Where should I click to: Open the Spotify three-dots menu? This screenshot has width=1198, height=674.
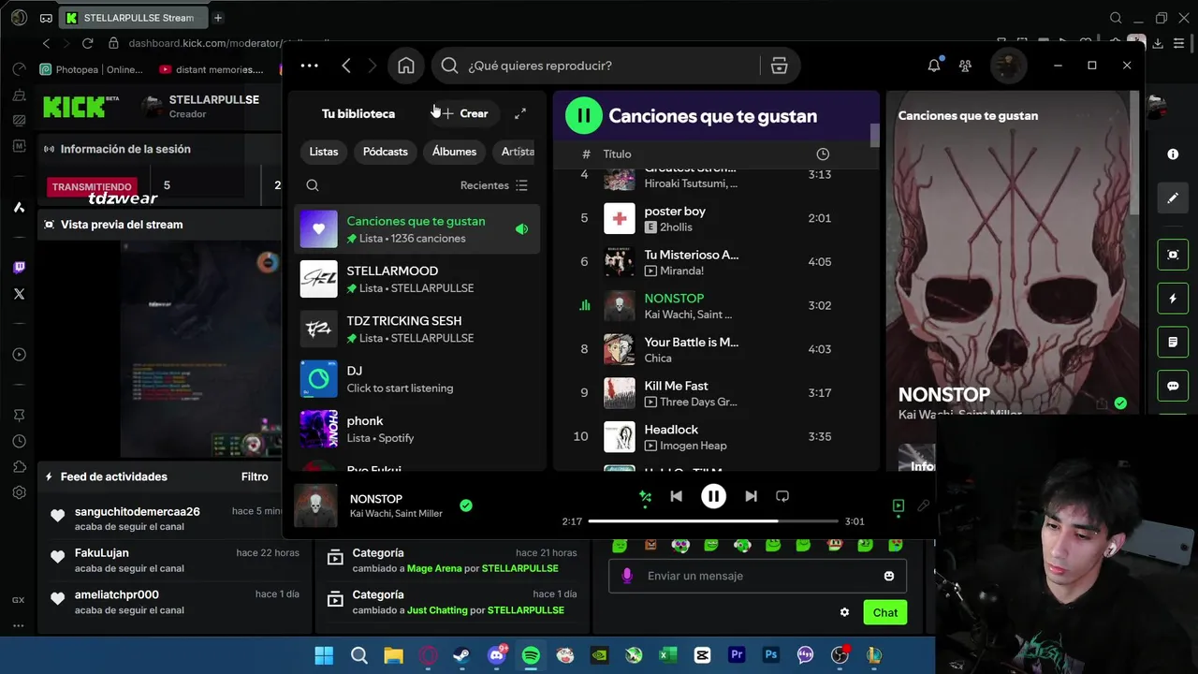pyautogui.click(x=309, y=66)
